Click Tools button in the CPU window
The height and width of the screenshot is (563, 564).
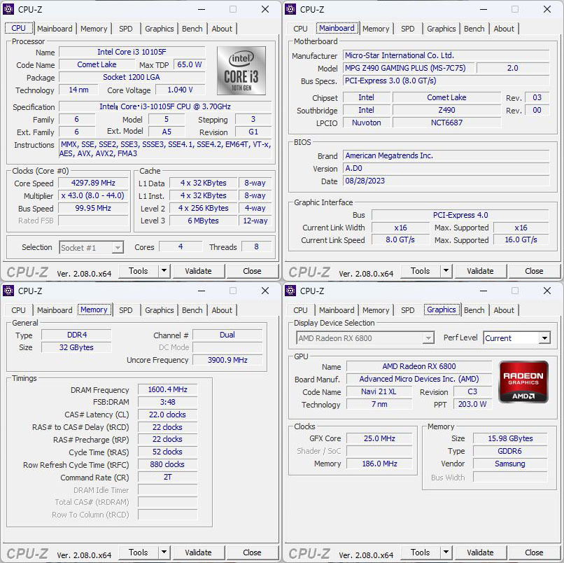pos(139,271)
